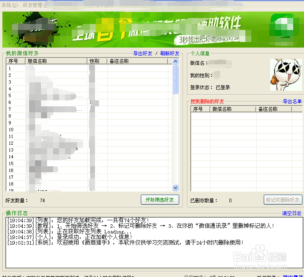304x277 pixels.
Task: Select friend row number 1
Action: (x=89, y=68)
